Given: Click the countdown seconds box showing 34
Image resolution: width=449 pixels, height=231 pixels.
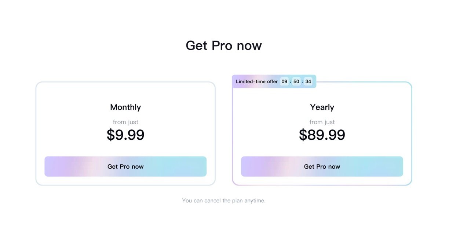Looking at the screenshot, I should click(x=308, y=81).
